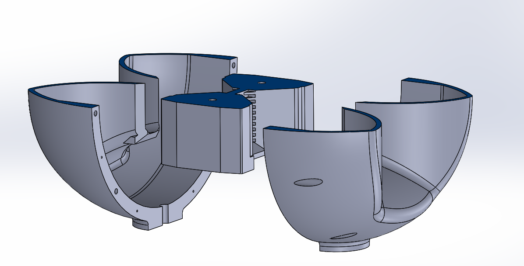Select the circular hole on front core top

click(x=213, y=99)
